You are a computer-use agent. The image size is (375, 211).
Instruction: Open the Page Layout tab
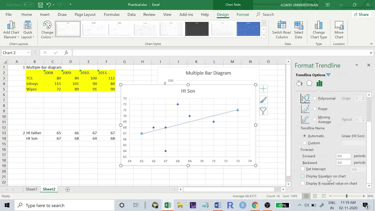pyautogui.click(x=85, y=14)
